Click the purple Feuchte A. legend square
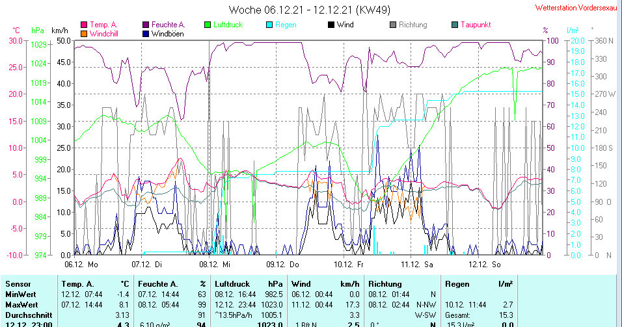Image resolution: width=622 pixels, height=327 pixels. [146, 25]
